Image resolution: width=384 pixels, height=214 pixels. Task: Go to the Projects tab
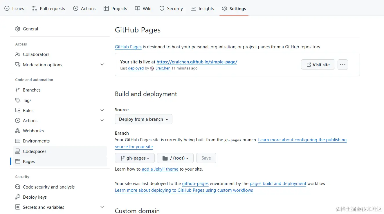[115, 8]
